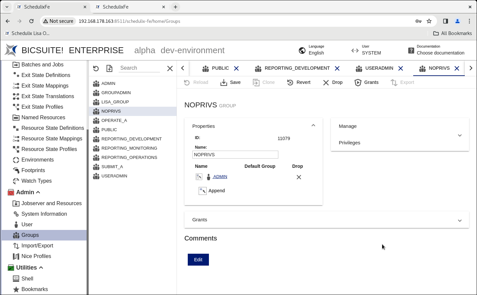
Task: Expand the Grants section
Action: (459, 220)
